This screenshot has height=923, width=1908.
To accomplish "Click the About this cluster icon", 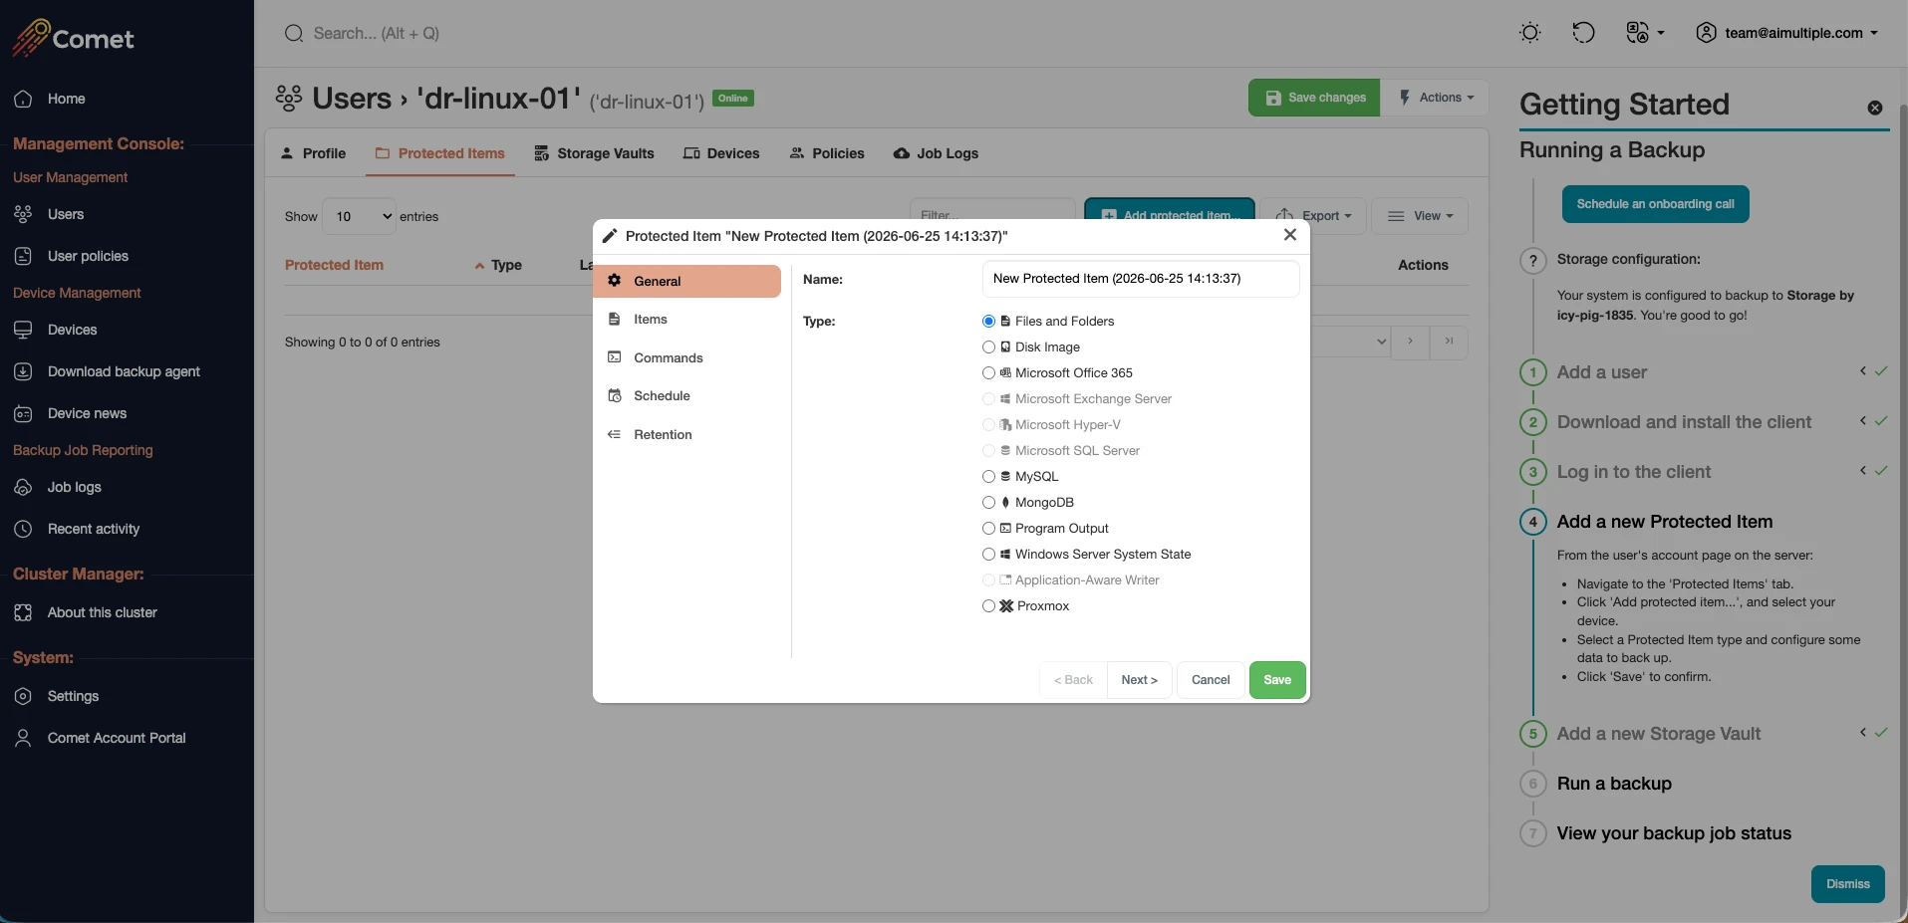I will point(23,612).
